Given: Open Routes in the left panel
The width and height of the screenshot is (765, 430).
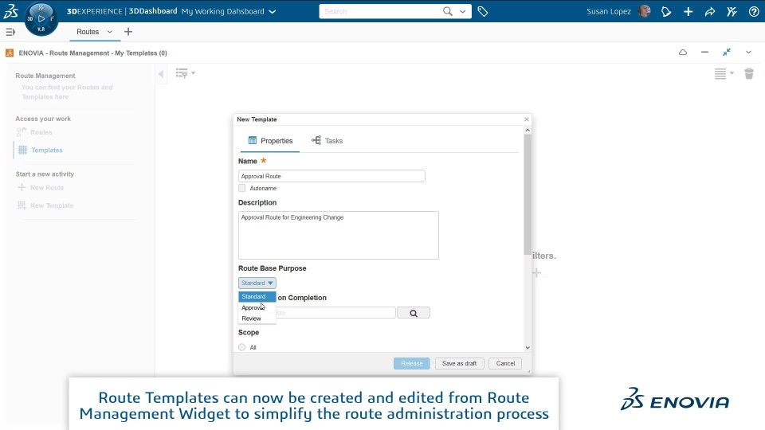Looking at the screenshot, I should coord(41,132).
